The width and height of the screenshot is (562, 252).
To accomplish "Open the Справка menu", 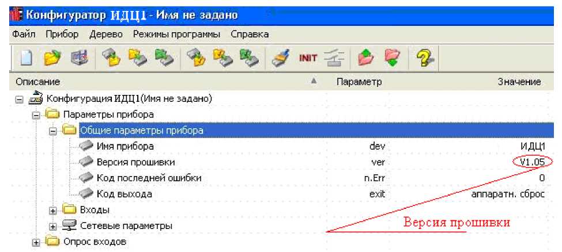I will pyautogui.click(x=250, y=35).
